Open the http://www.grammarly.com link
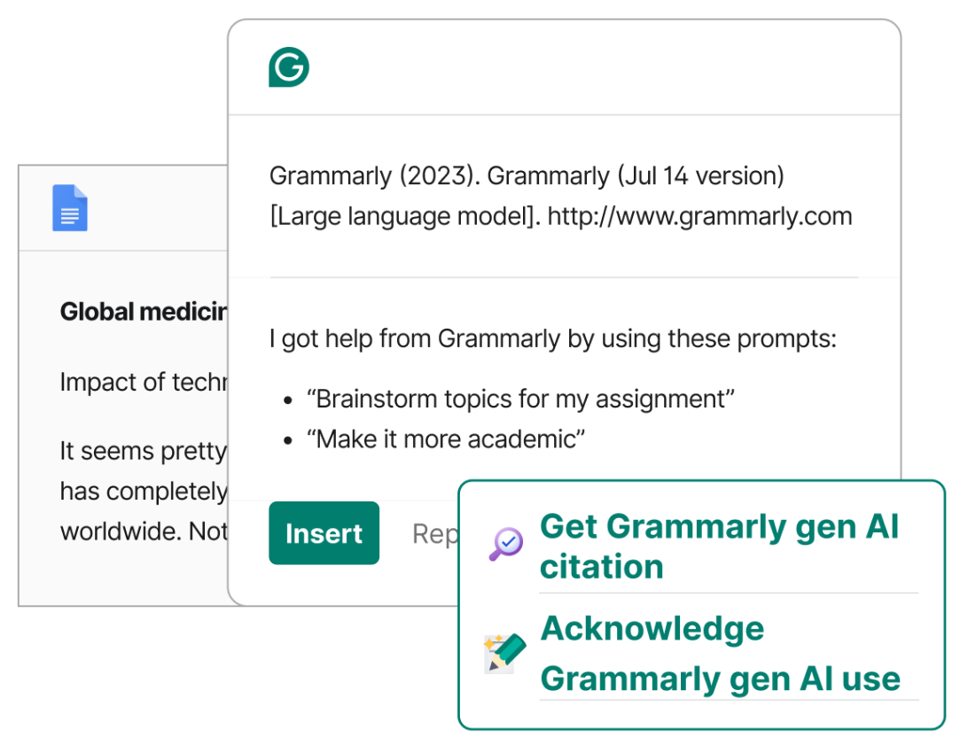968x745 pixels. [699, 216]
